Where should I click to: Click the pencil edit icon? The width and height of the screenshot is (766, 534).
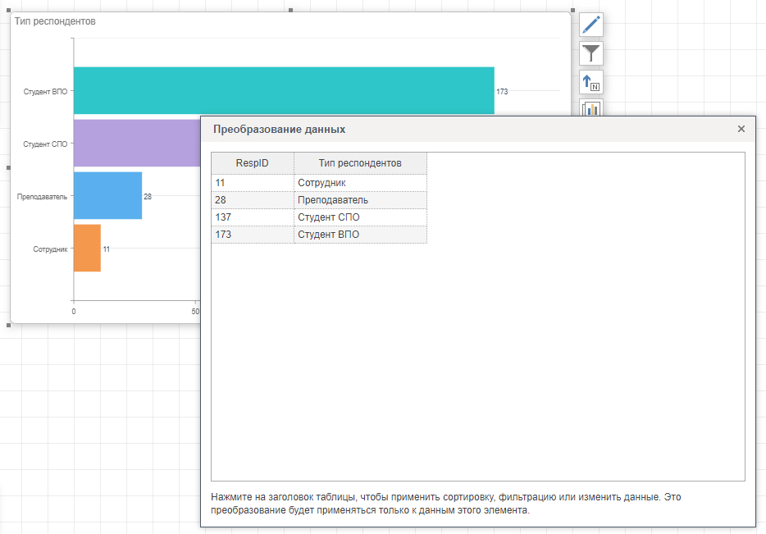click(x=591, y=25)
